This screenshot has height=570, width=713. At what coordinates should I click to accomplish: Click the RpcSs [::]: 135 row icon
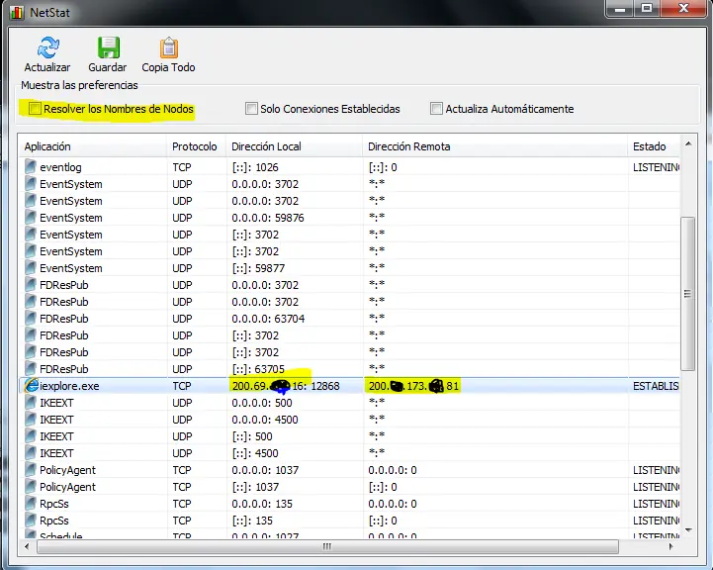[31, 521]
